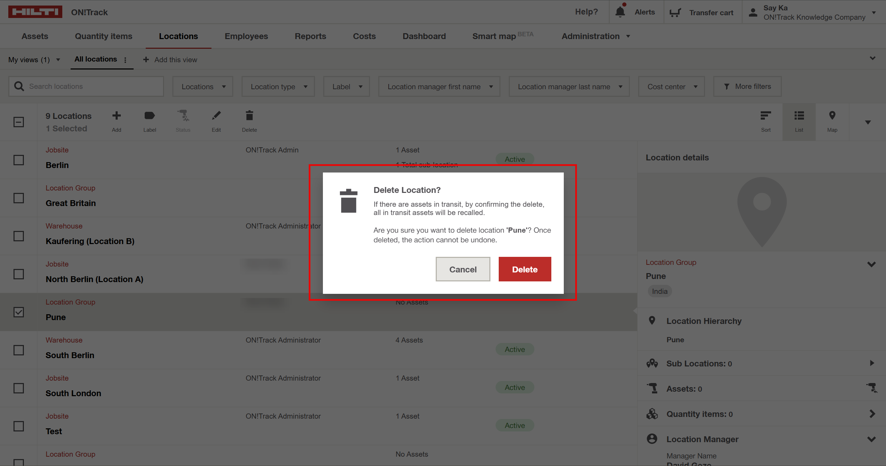This screenshot has width=886, height=466.
Task: Open the Cost center filter dropdown
Action: pyautogui.click(x=671, y=86)
